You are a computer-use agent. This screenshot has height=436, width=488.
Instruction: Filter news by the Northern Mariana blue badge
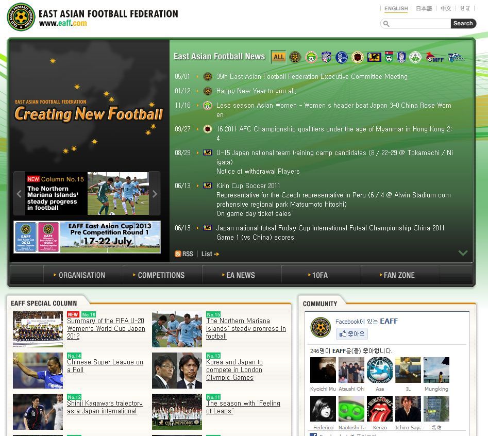click(456, 58)
